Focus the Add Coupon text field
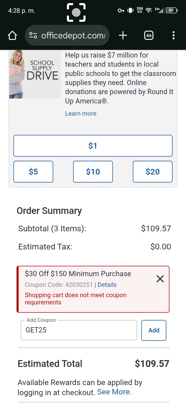 (79, 330)
